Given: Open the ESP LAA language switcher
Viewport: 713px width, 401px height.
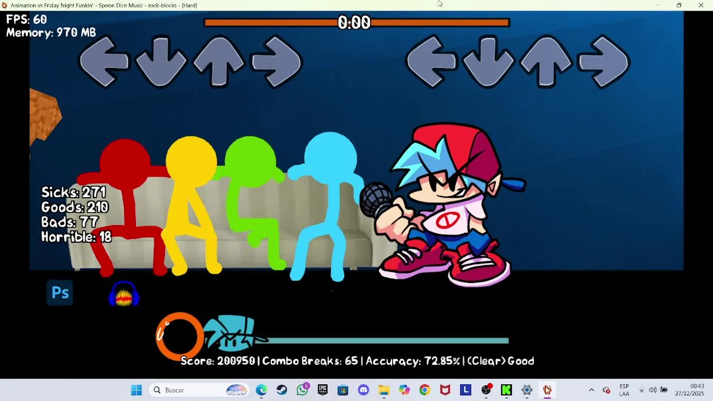Looking at the screenshot, I should click(x=624, y=390).
